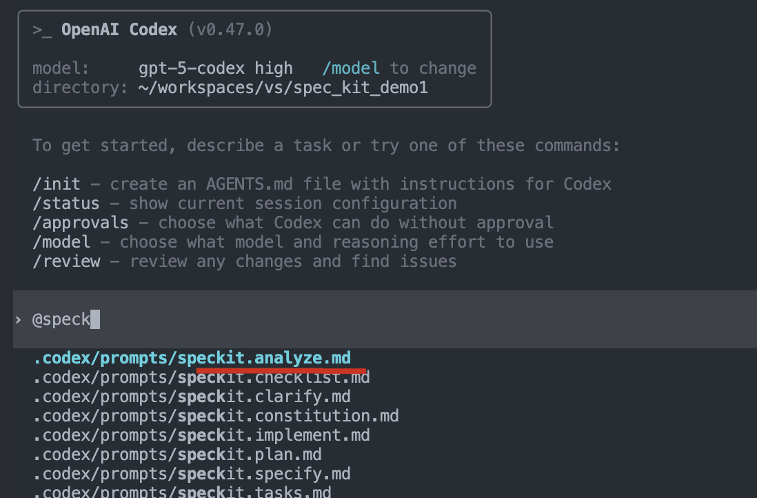
Task: Choose speckit.plan.md in suggestions
Action: tap(177, 455)
